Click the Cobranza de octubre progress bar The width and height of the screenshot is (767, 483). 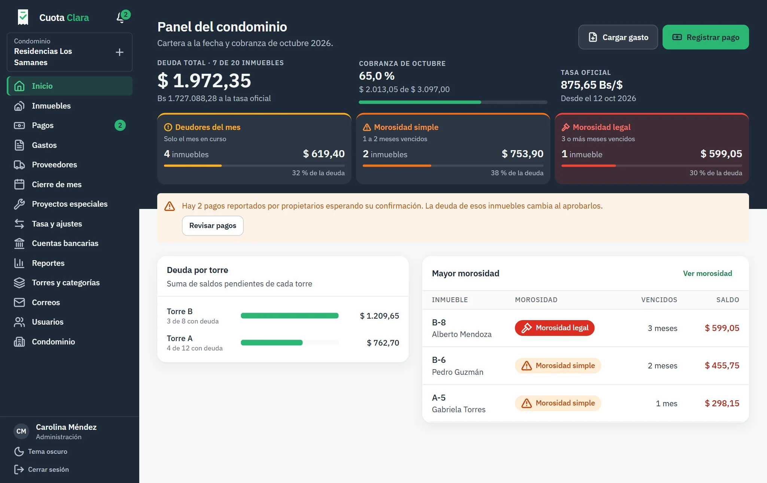click(x=453, y=102)
